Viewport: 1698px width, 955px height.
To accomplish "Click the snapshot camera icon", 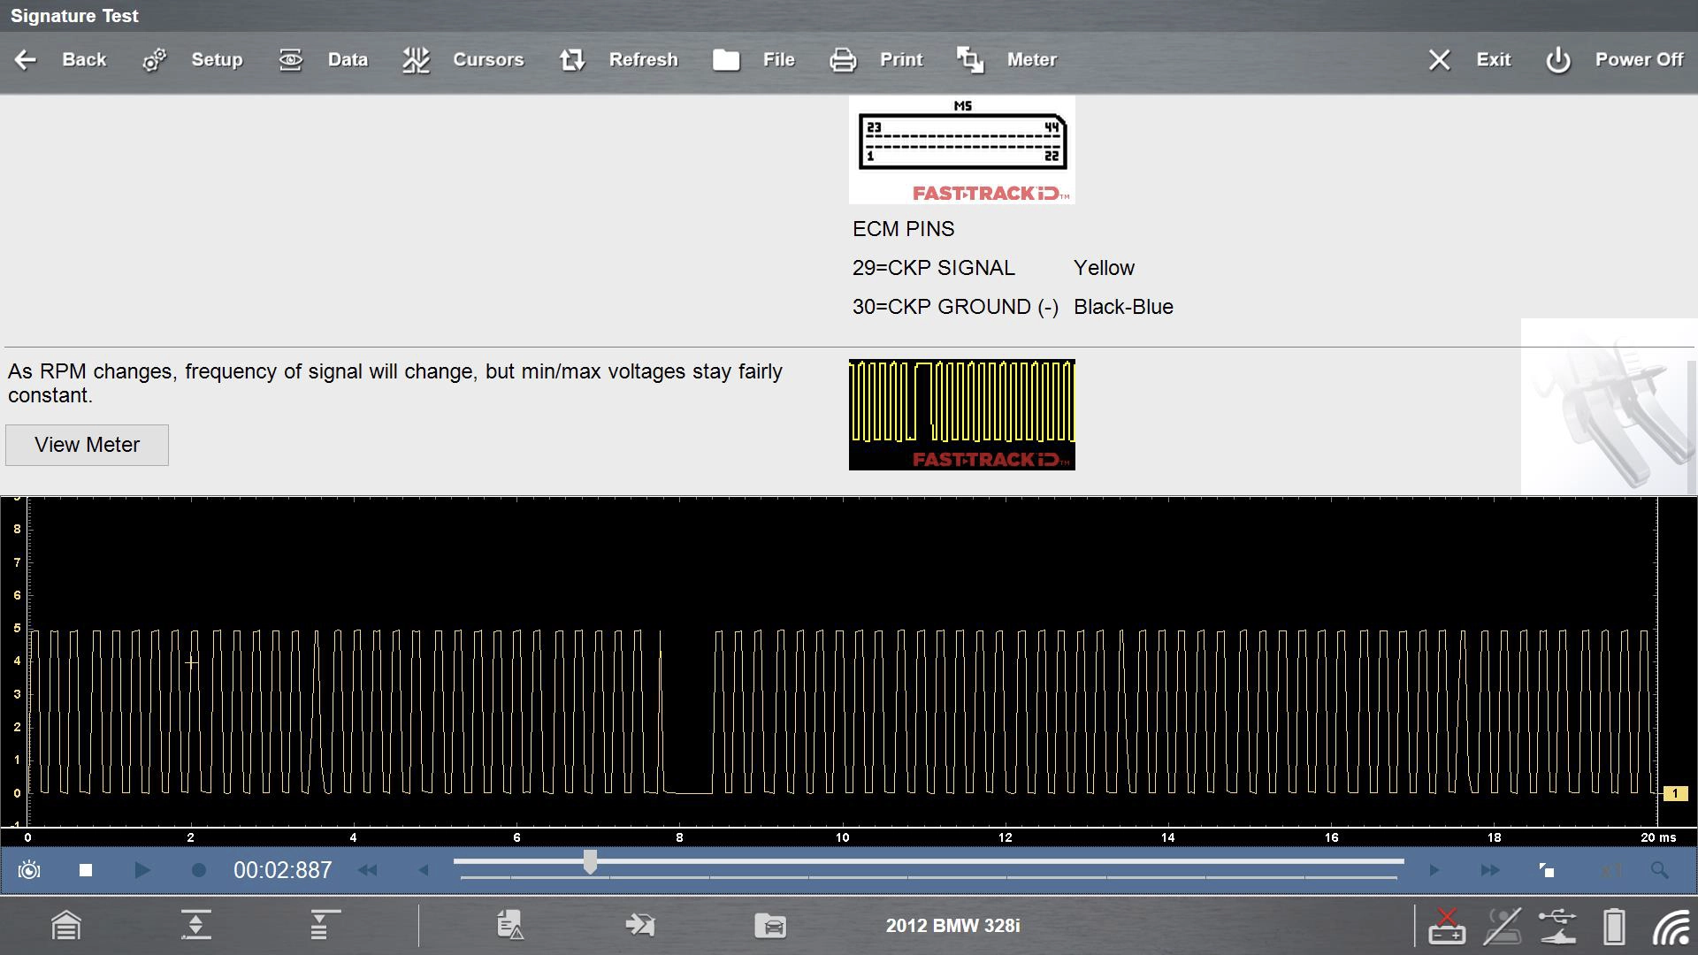I will click(29, 870).
